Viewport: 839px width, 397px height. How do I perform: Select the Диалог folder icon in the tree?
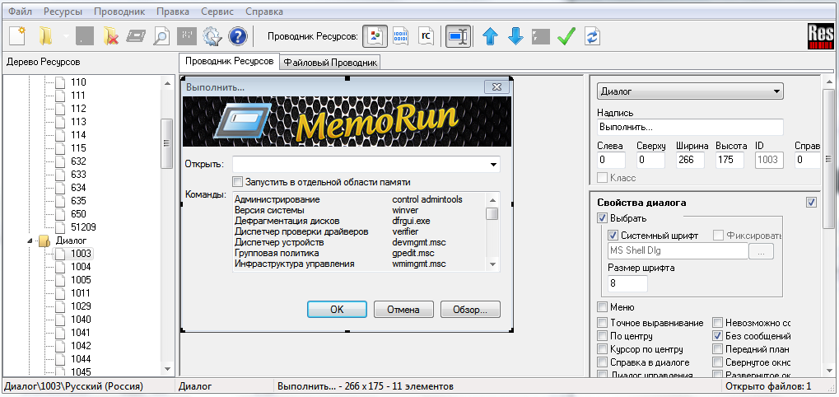click(x=44, y=241)
